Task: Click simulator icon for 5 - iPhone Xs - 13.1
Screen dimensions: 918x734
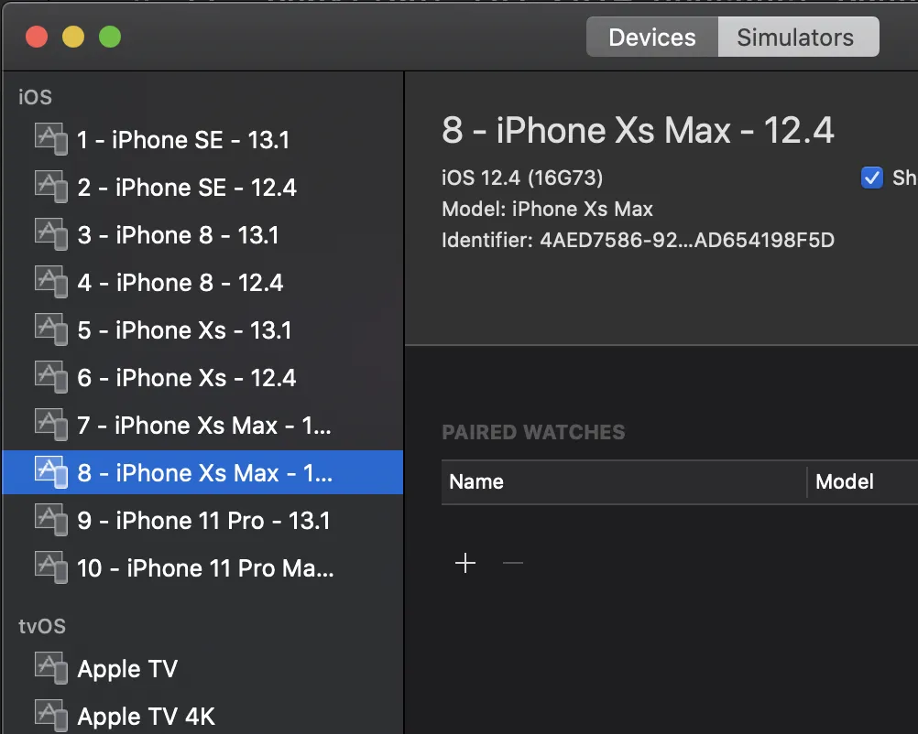Action: click(x=51, y=329)
